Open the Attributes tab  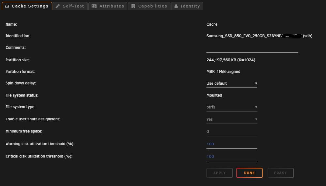(108, 6)
